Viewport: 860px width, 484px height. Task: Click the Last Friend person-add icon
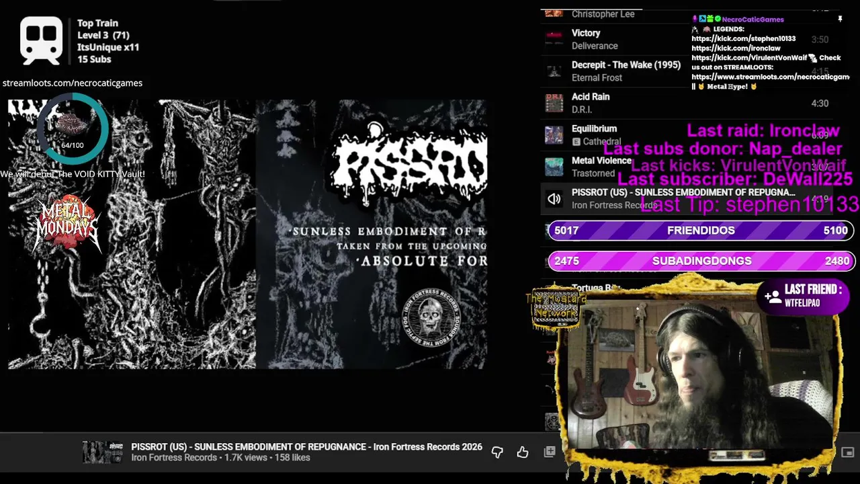(x=772, y=296)
